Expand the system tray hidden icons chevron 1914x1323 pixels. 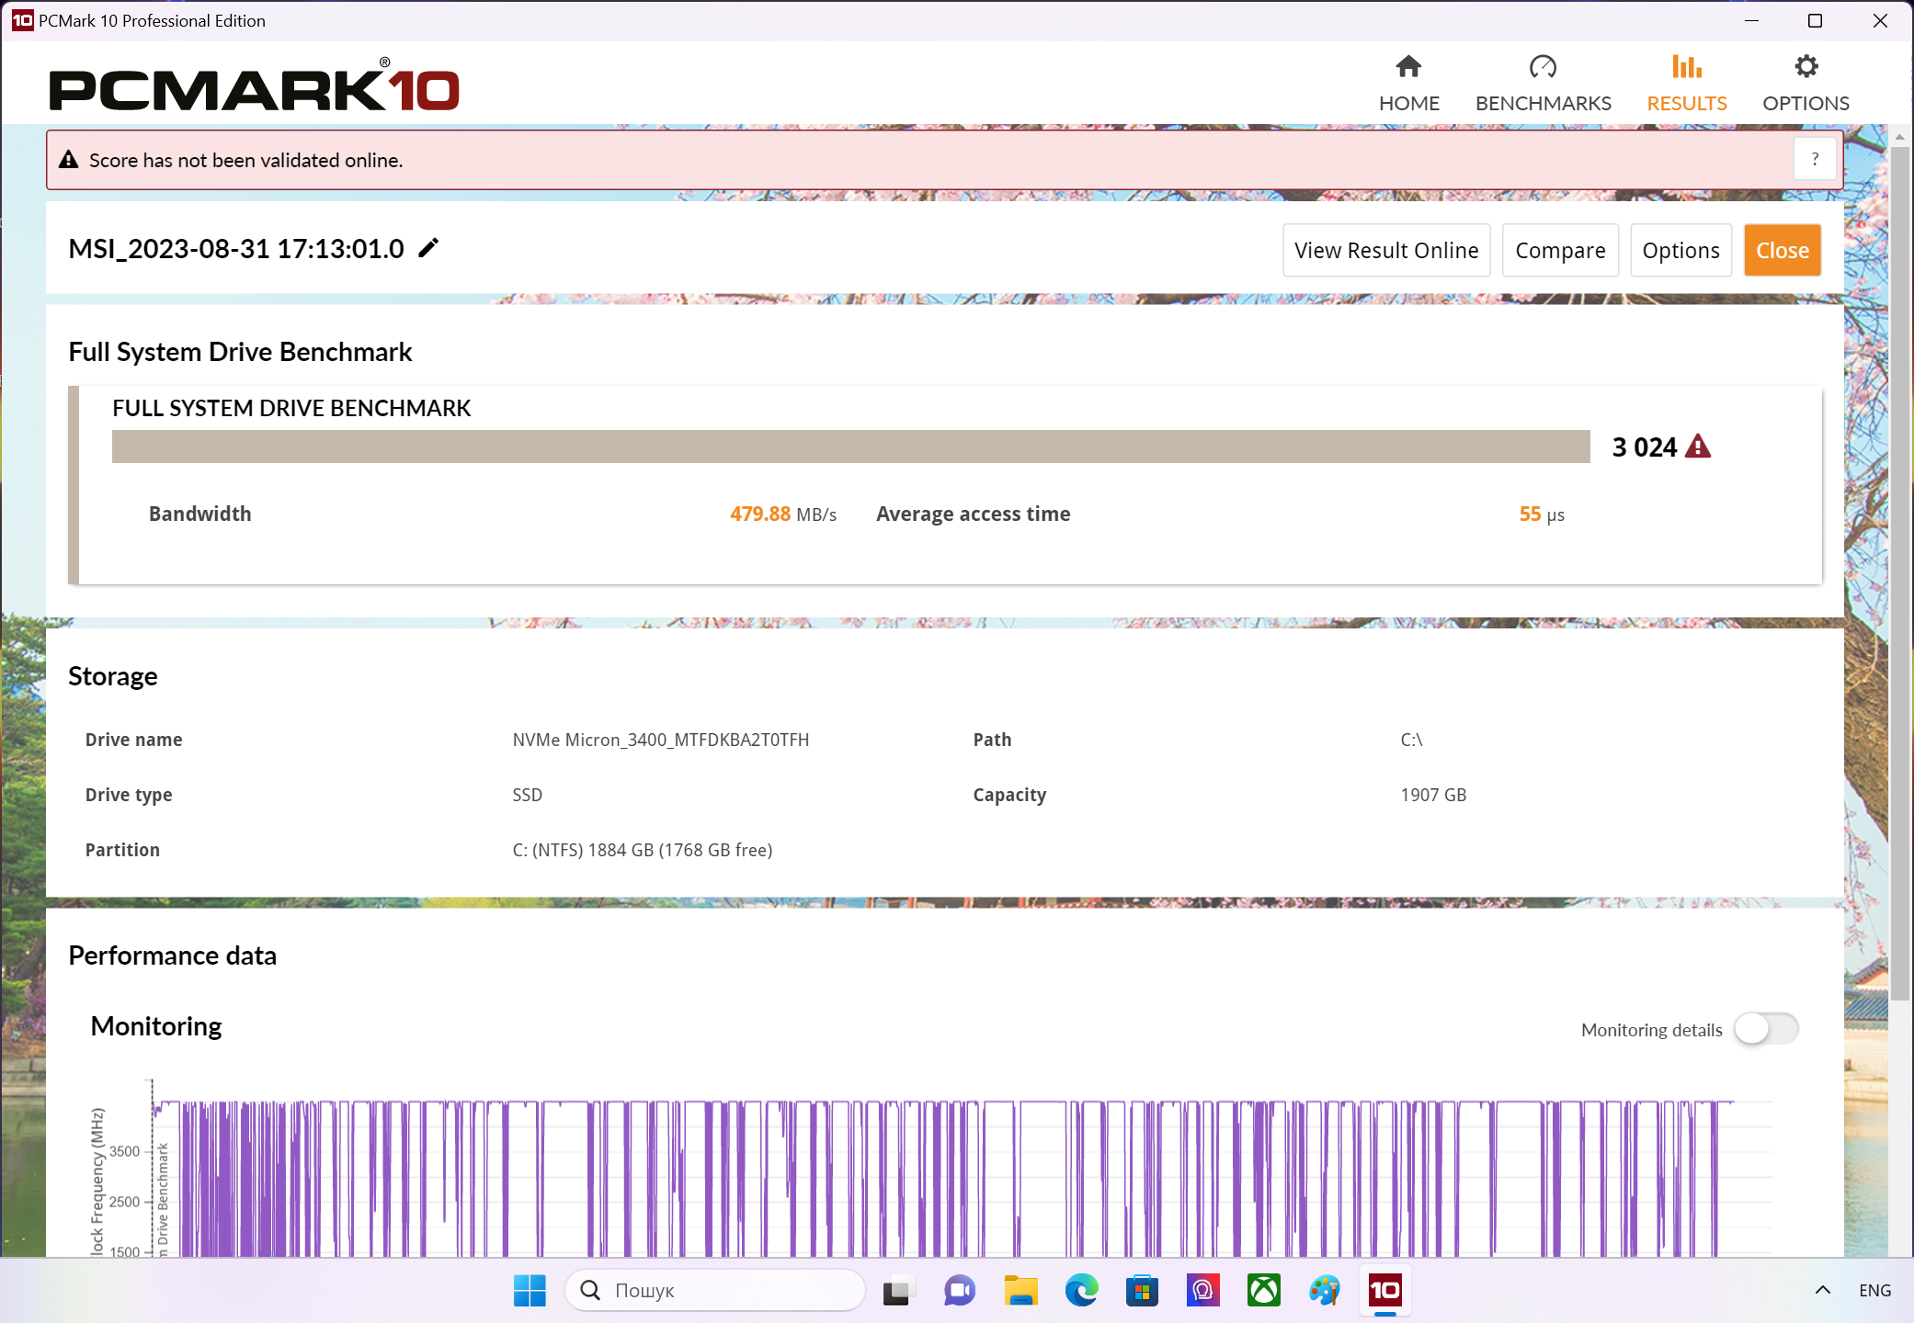coord(1822,1291)
